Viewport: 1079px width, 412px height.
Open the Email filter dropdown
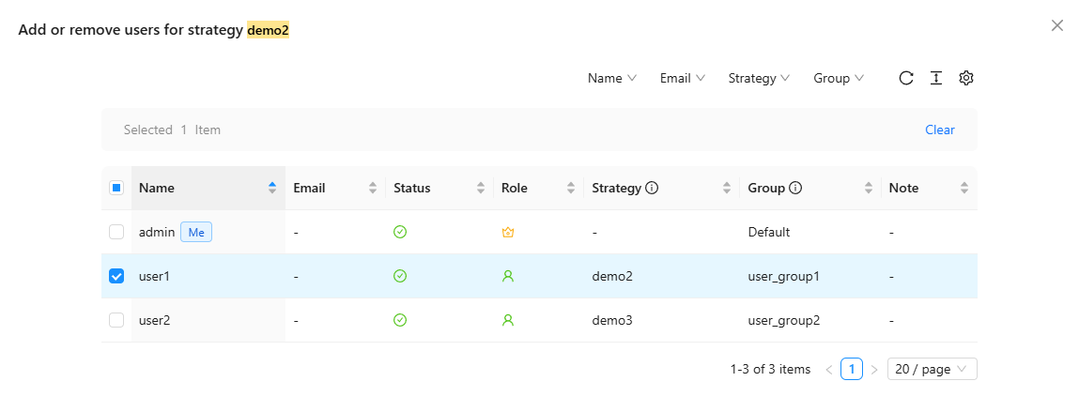(x=683, y=78)
